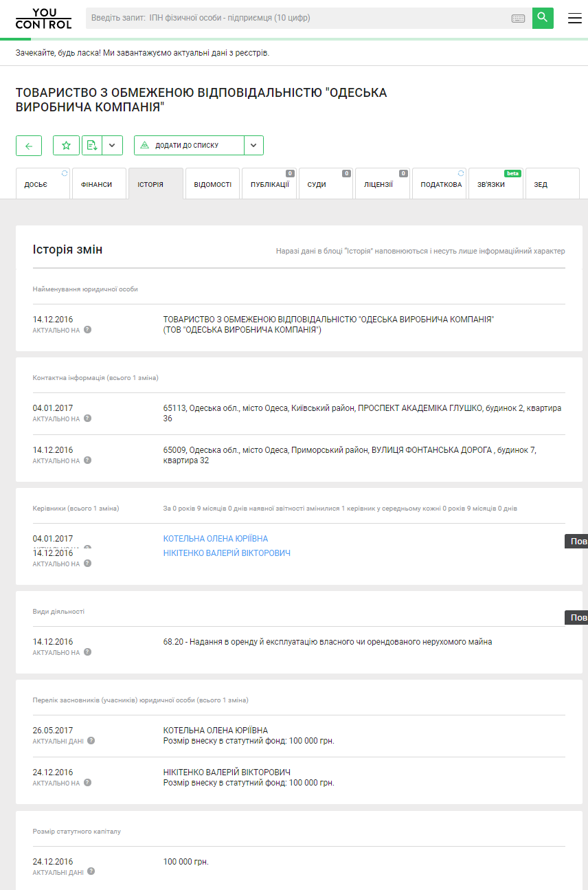Add company to favorites with star

click(x=66, y=146)
